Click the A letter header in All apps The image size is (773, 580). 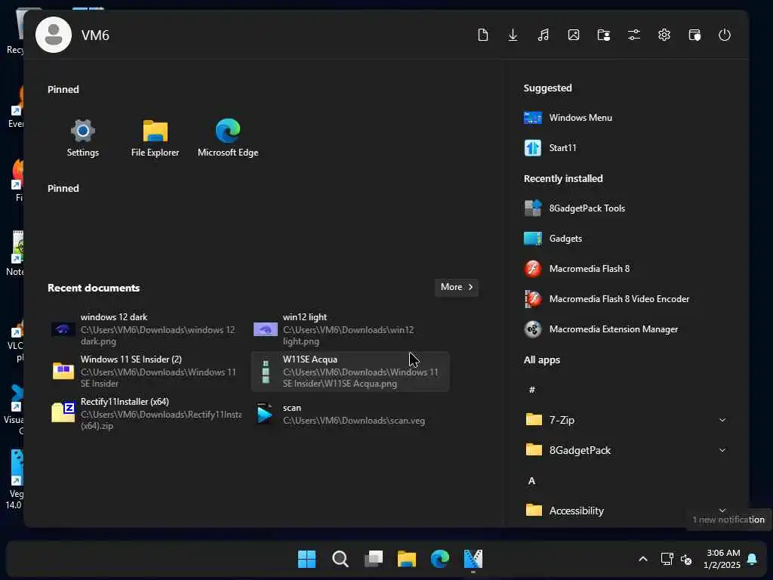(532, 481)
